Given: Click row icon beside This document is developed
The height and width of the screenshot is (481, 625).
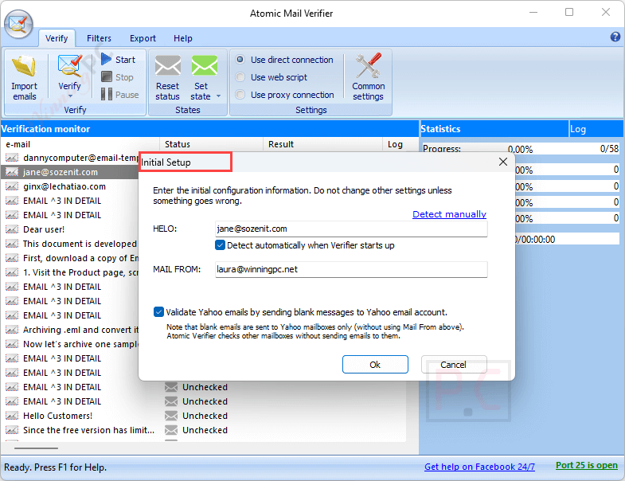Looking at the screenshot, I should (12, 244).
